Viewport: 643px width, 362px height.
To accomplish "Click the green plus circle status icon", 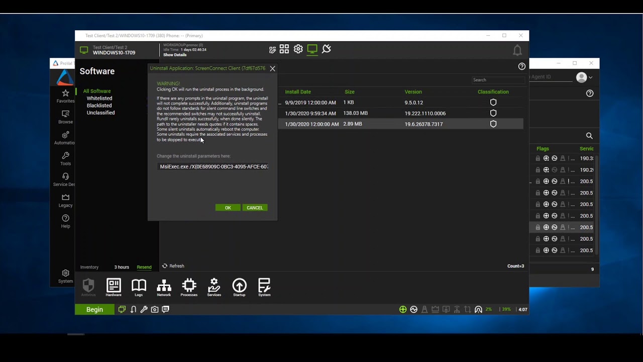I will click(x=403, y=309).
